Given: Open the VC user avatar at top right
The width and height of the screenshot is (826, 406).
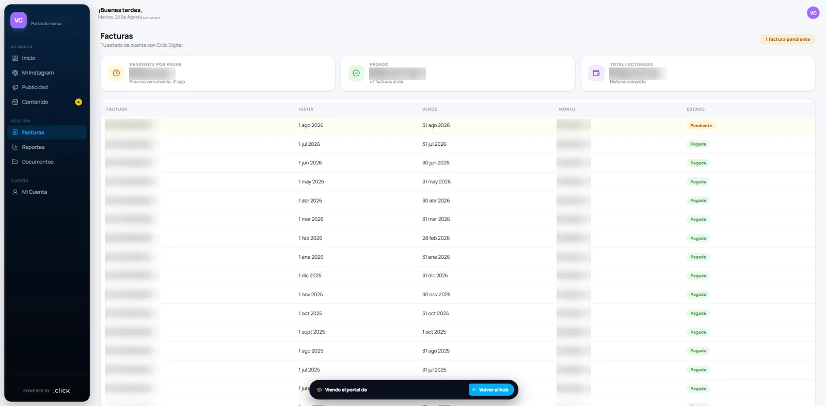Looking at the screenshot, I should [813, 13].
